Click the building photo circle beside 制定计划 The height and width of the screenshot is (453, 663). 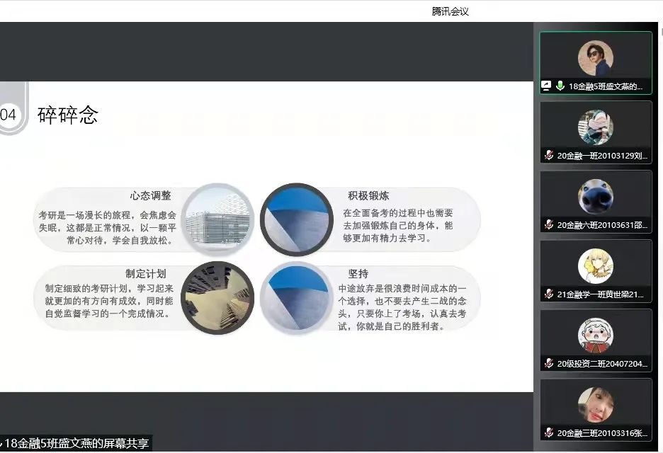[217, 298]
